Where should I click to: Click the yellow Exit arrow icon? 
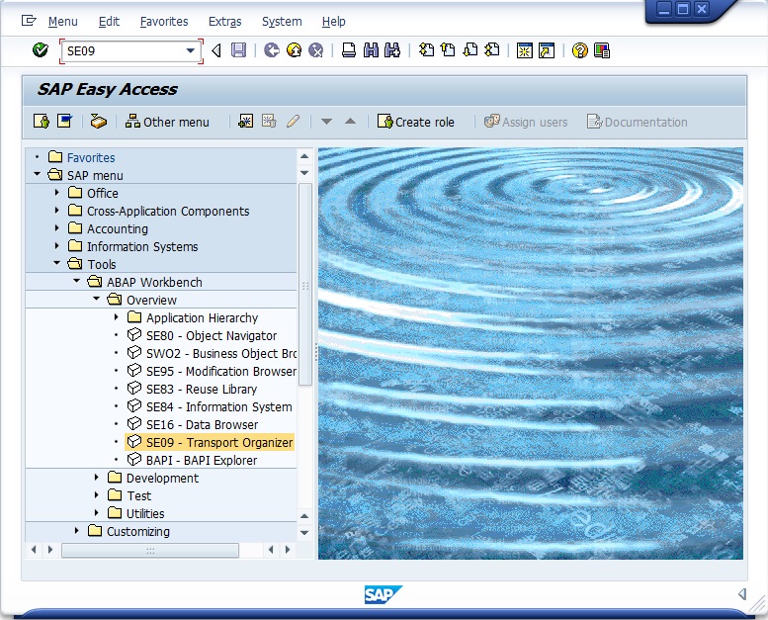point(294,50)
